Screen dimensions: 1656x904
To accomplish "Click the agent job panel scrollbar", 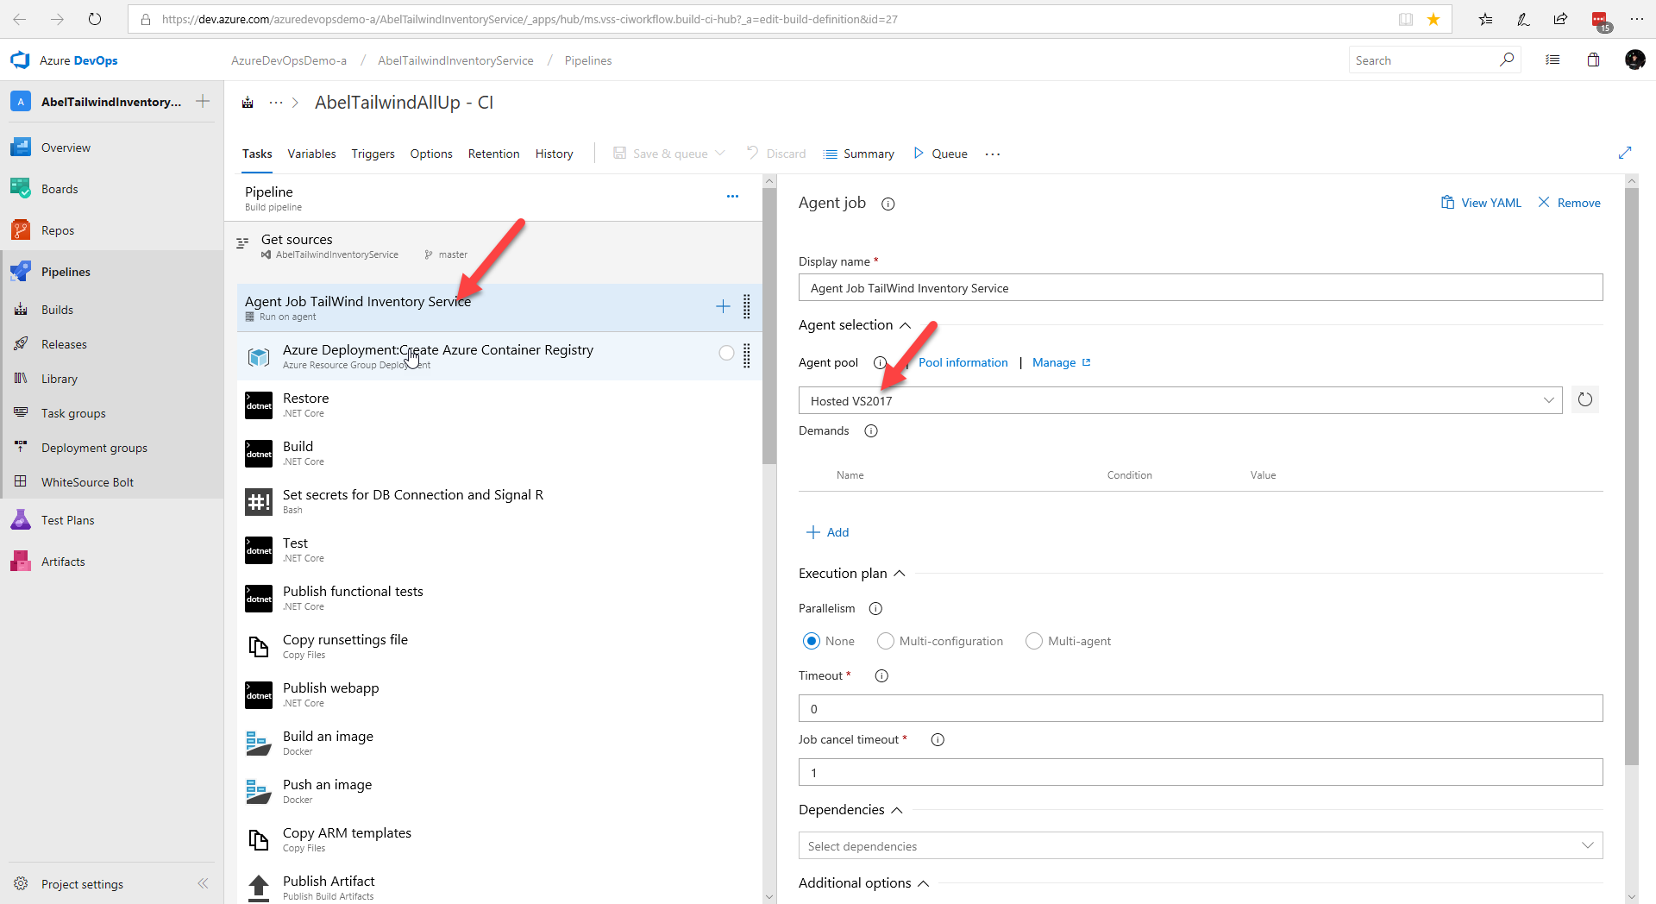I will 1631,474.
